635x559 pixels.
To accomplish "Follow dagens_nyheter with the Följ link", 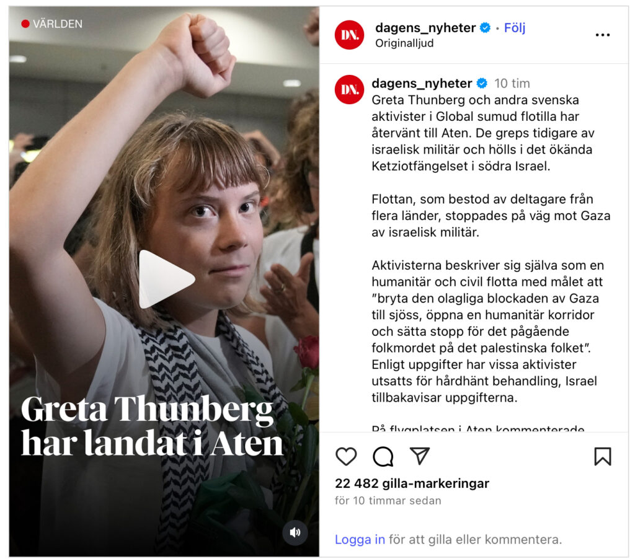I will 514,28.
